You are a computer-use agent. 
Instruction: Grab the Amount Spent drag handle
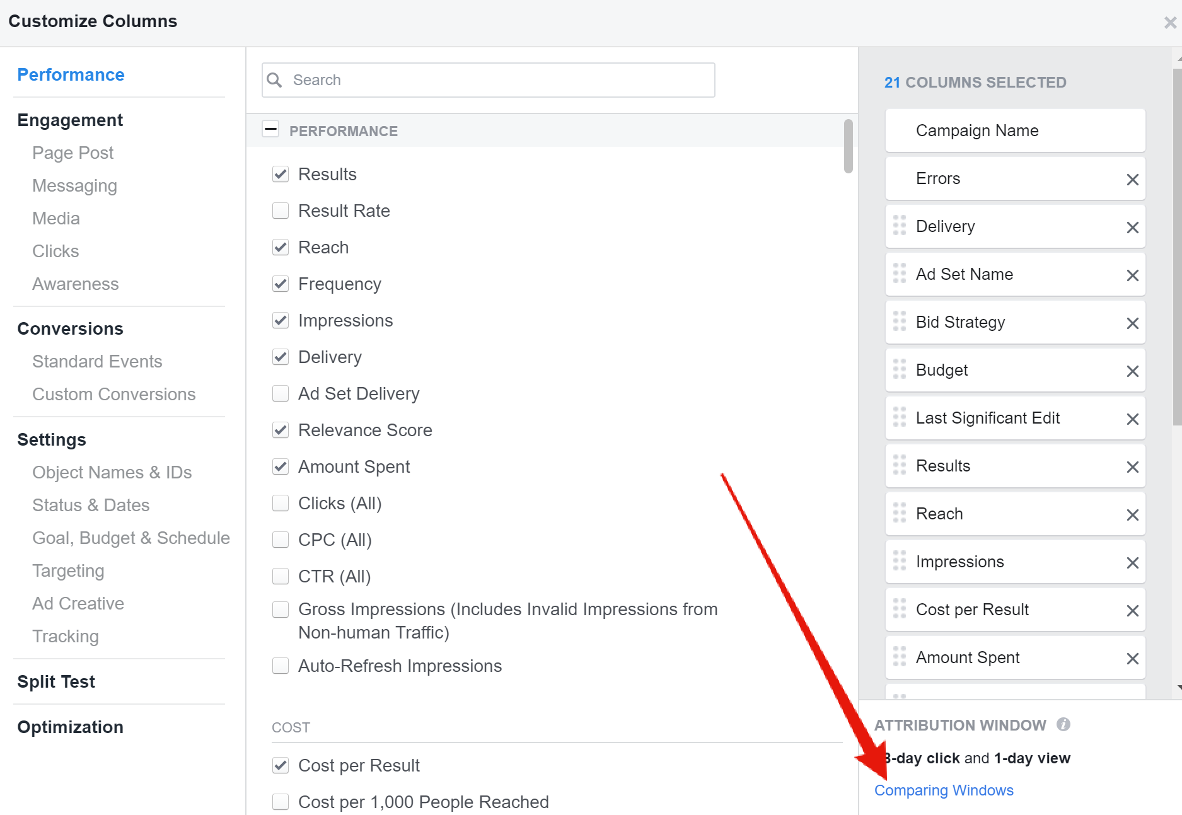pos(900,656)
